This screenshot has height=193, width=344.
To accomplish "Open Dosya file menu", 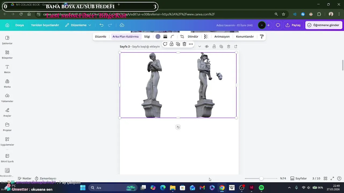I will click(20, 25).
